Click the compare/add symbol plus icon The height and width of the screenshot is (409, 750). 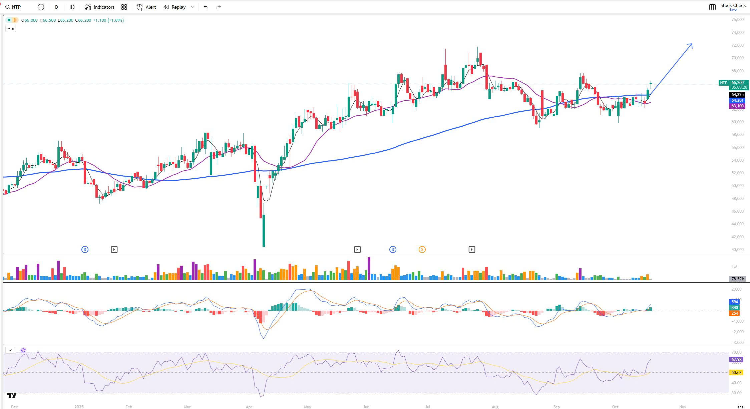pyautogui.click(x=41, y=7)
